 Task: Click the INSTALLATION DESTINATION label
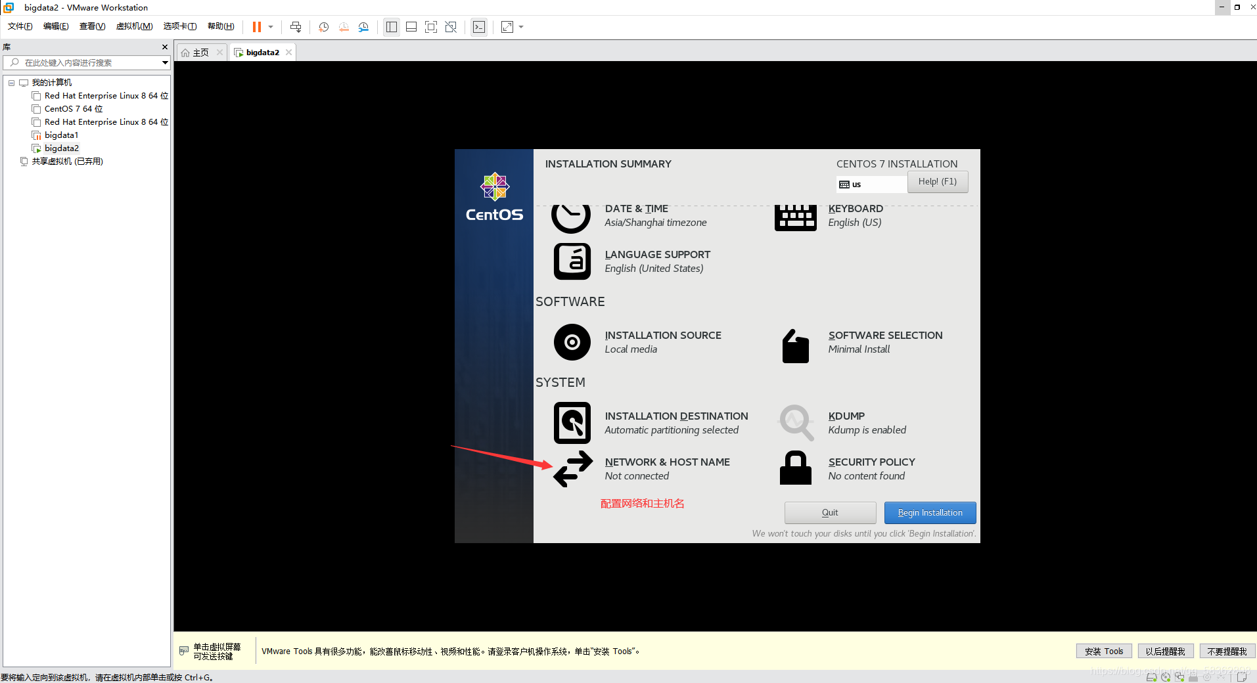676,416
